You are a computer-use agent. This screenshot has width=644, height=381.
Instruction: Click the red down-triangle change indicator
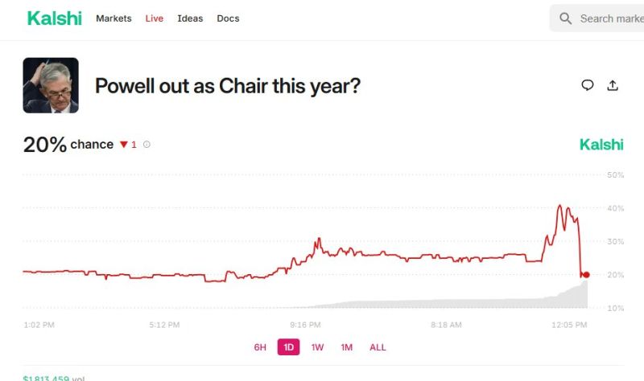124,145
